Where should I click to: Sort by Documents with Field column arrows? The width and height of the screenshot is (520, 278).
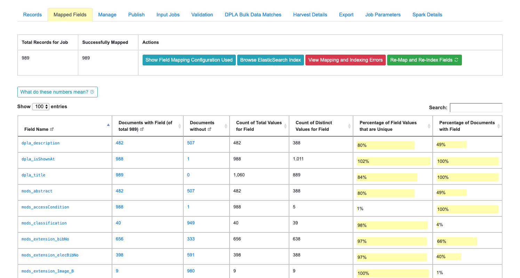pos(179,126)
